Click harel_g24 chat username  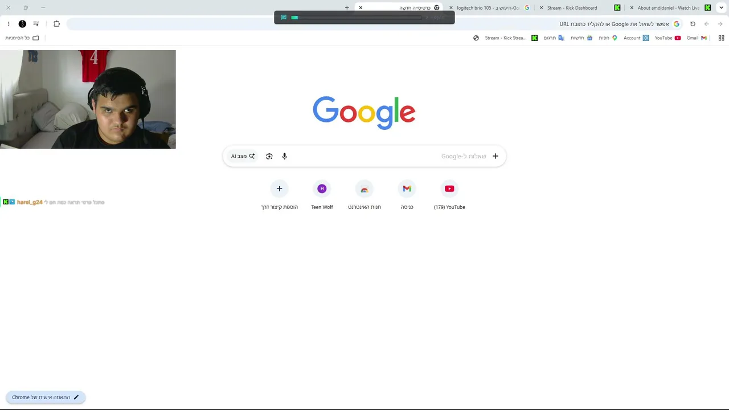pyautogui.click(x=30, y=202)
